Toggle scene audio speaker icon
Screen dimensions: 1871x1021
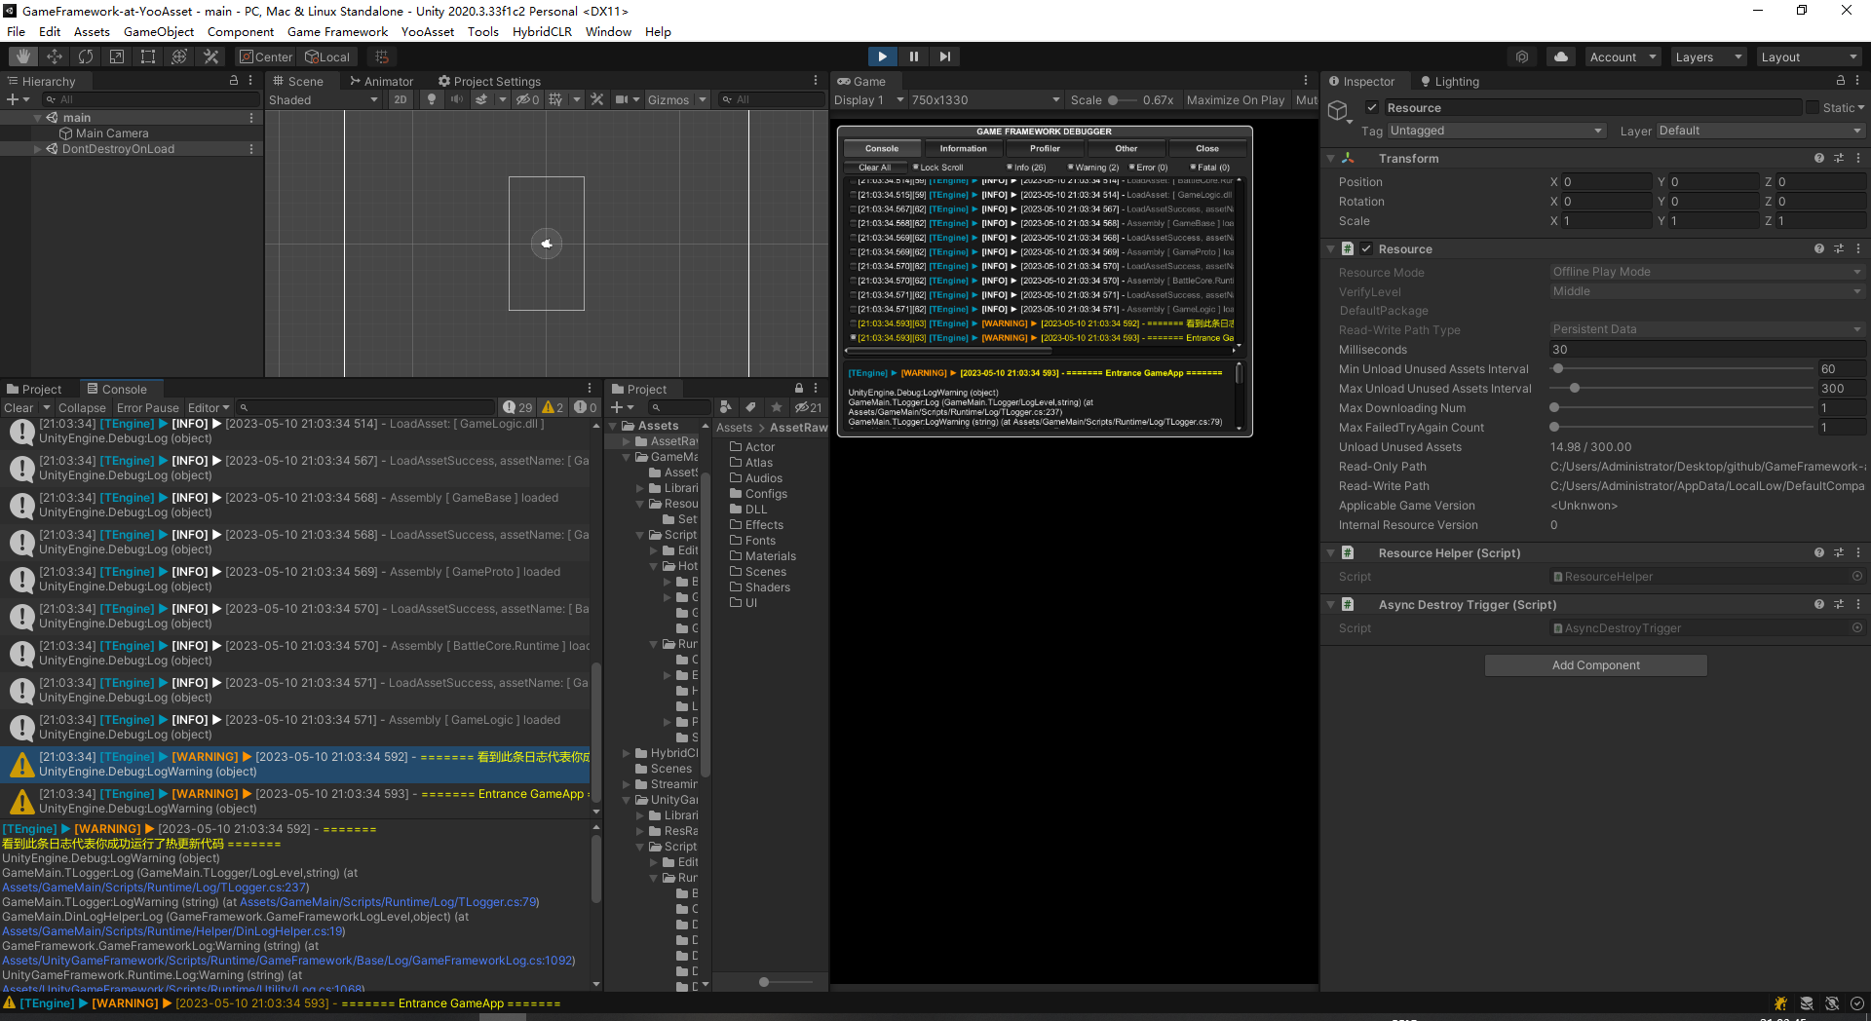point(456,99)
